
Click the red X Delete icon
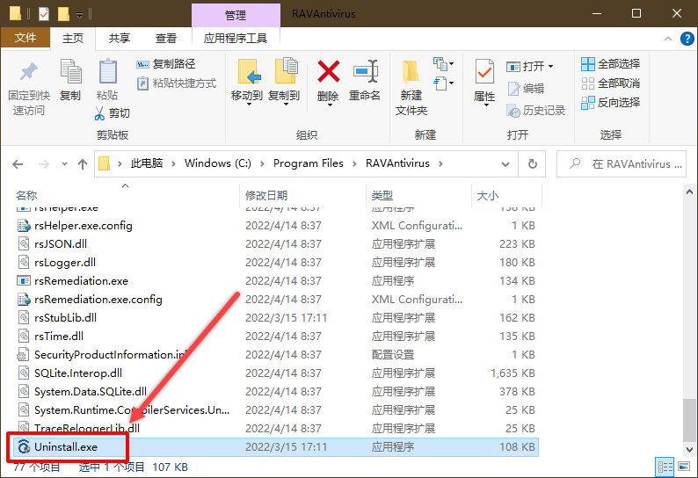pyautogui.click(x=329, y=71)
